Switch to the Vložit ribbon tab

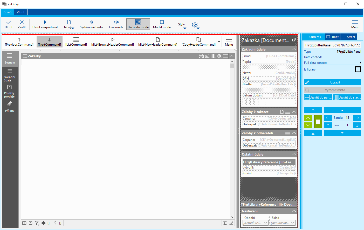tap(21, 12)
